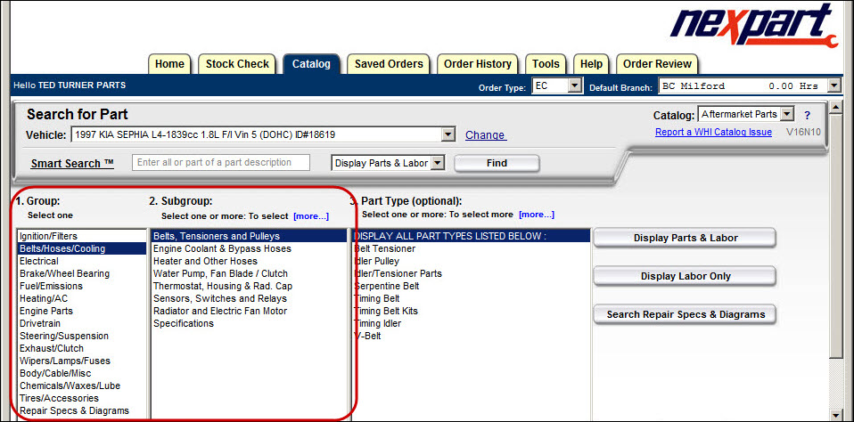Select Drivetrain group
This screenshot has height=422, width=854.
82,323
